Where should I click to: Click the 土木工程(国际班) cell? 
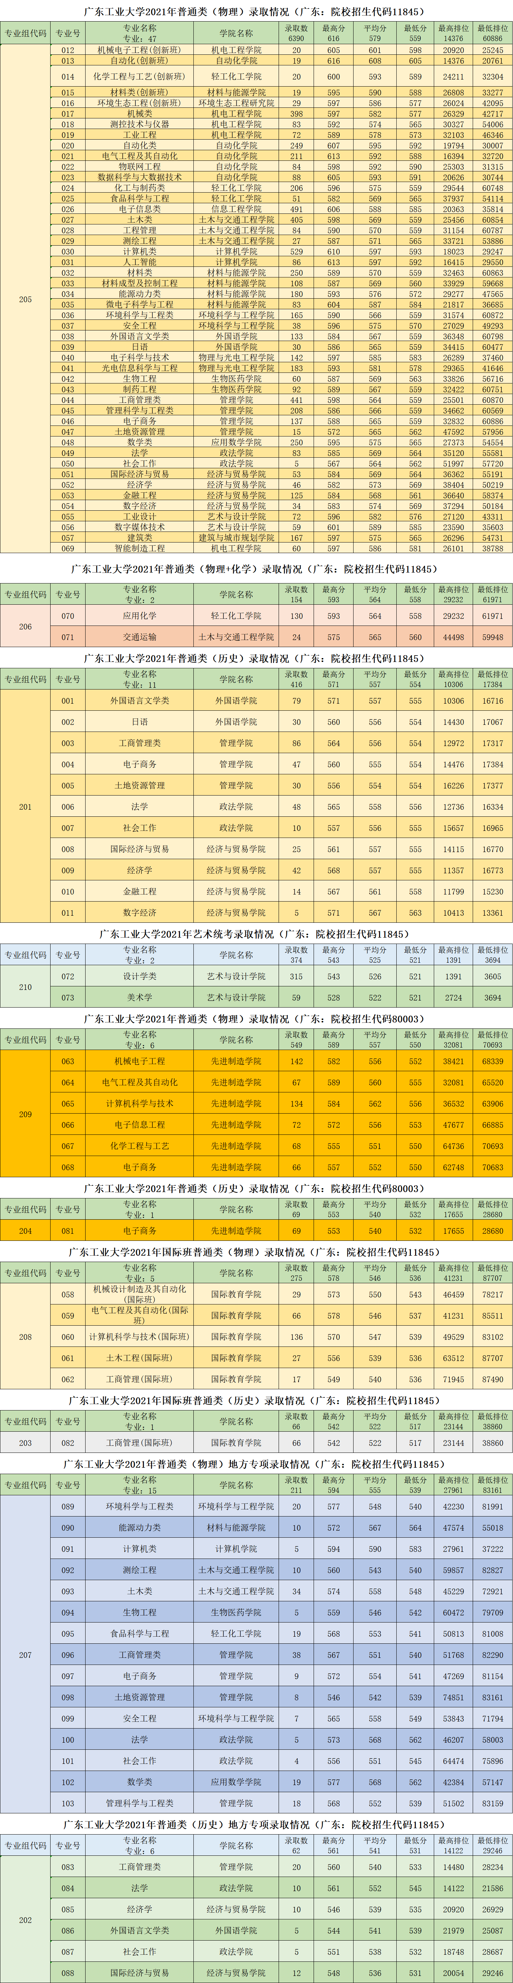point(139,1358)
